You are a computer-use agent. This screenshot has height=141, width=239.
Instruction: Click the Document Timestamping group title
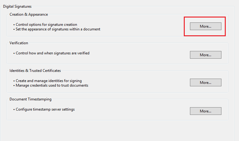pos(31,99)
